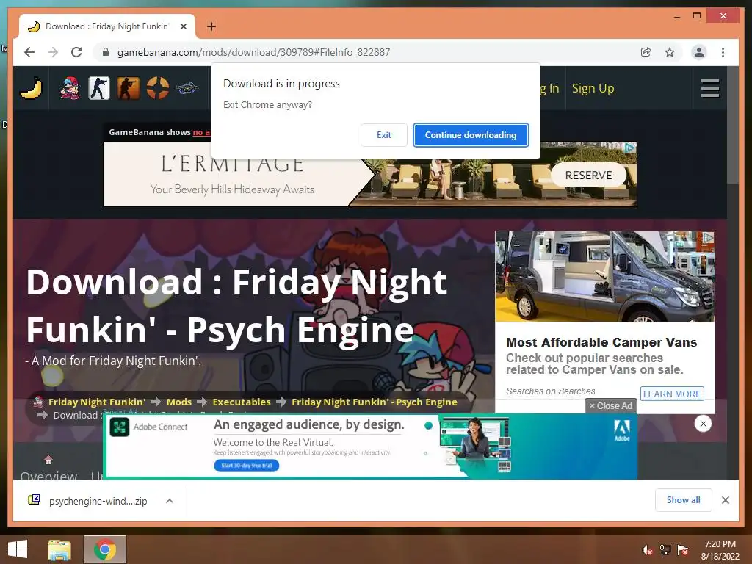Open the Team Fortress 2 game icon
The height and width of the screenshot is (564, 752).
tap(158, 88)
